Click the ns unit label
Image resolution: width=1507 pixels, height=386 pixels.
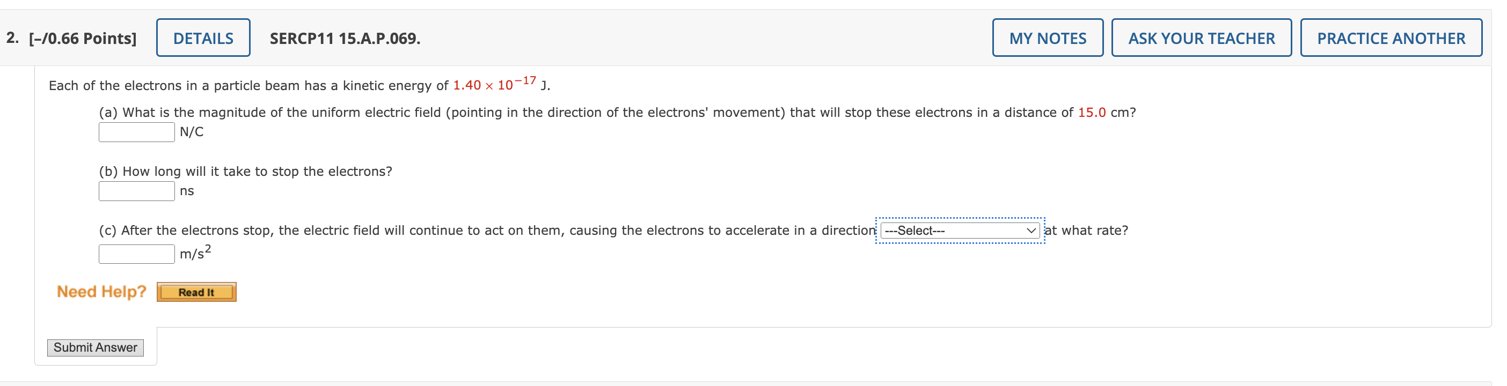186,191
